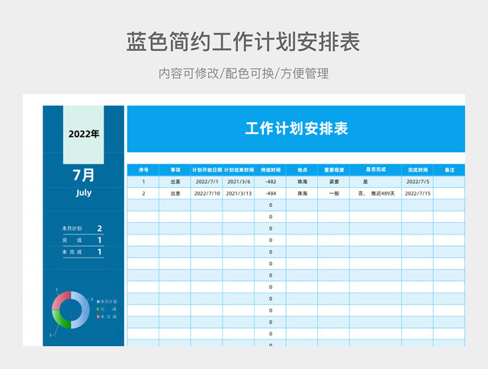488x369 pixels.
Task: Click the 珠海 location cell in row 1
Action: pyautogui.click(x=302, y=182)
